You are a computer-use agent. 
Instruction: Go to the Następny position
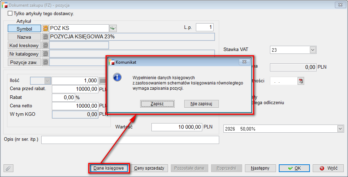260,168
